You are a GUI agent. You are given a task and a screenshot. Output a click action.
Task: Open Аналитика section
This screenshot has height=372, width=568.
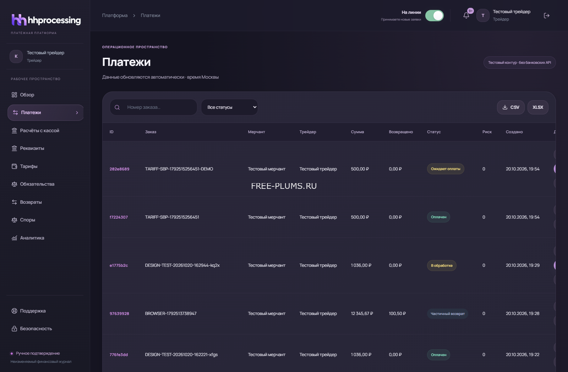coord(45,238)
